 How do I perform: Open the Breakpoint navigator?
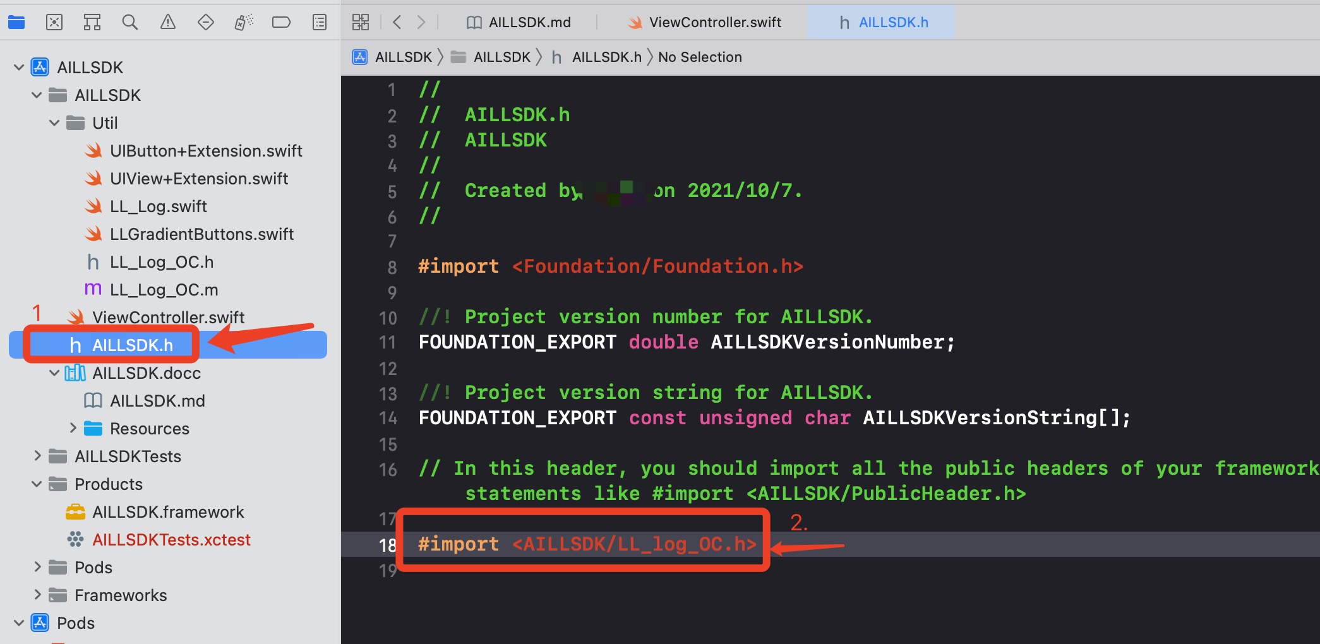[x=281, y=23]
